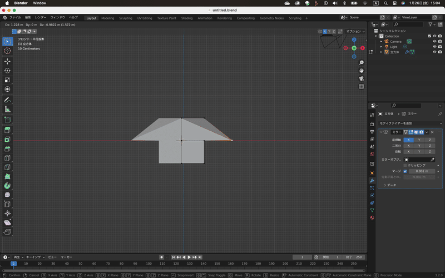445x278 pixels.
Task: Remove the ミラー modifier with the X button
Action: [x=432, y=132]
